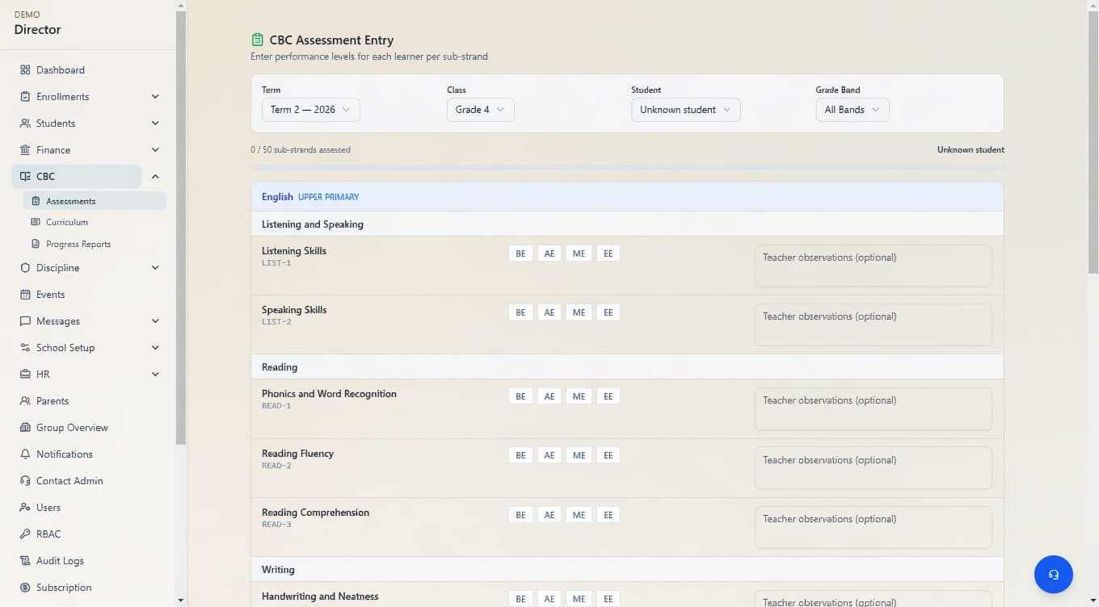Screen dimensions: 1099x607
Task: Select AE for Reading Comprehension
Action: tap(549, 515)
